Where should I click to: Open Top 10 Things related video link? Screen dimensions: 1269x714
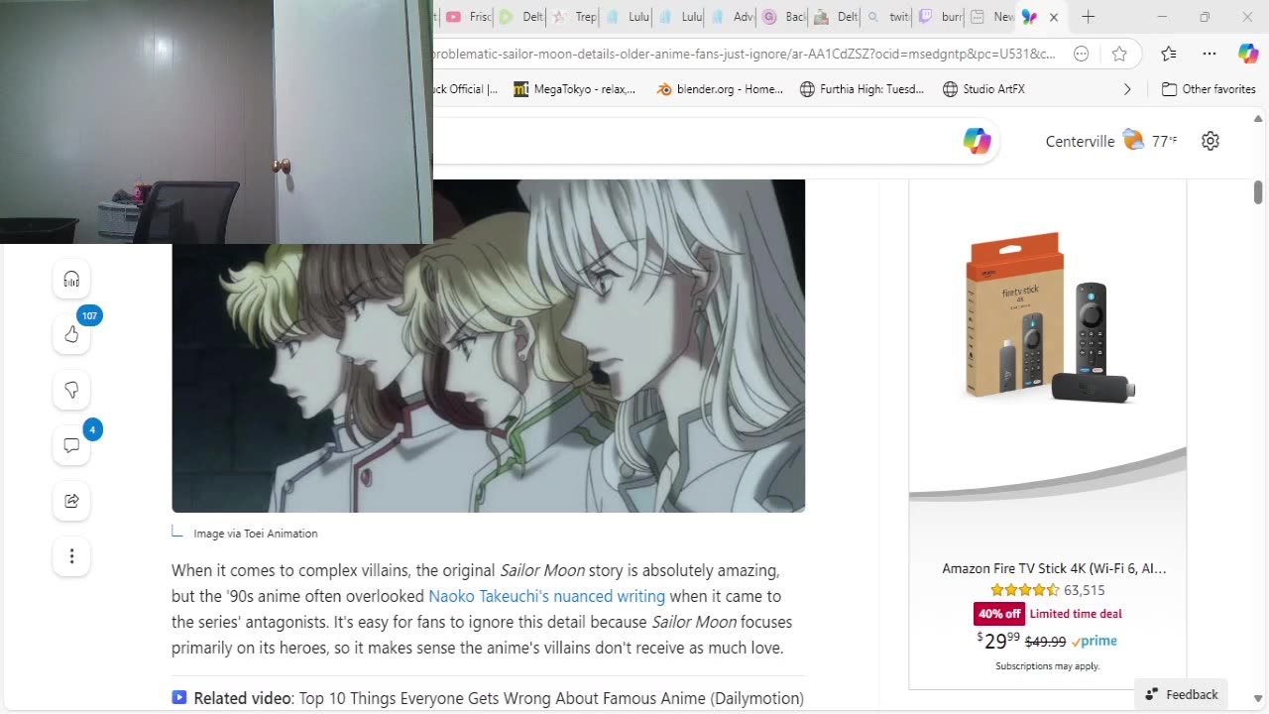(551, 698)
